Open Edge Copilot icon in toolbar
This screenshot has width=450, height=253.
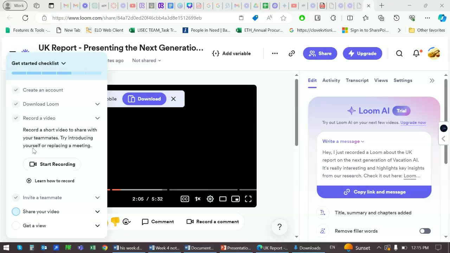[442, 18]
